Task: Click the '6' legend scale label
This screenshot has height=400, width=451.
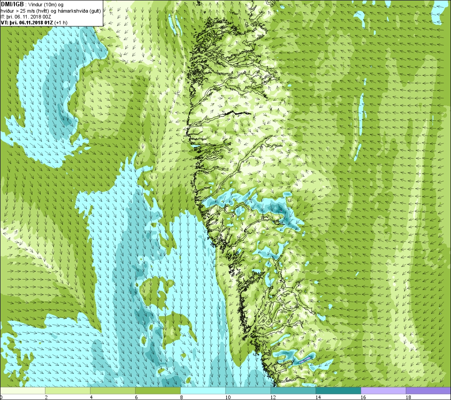Action: pos(136,397)
